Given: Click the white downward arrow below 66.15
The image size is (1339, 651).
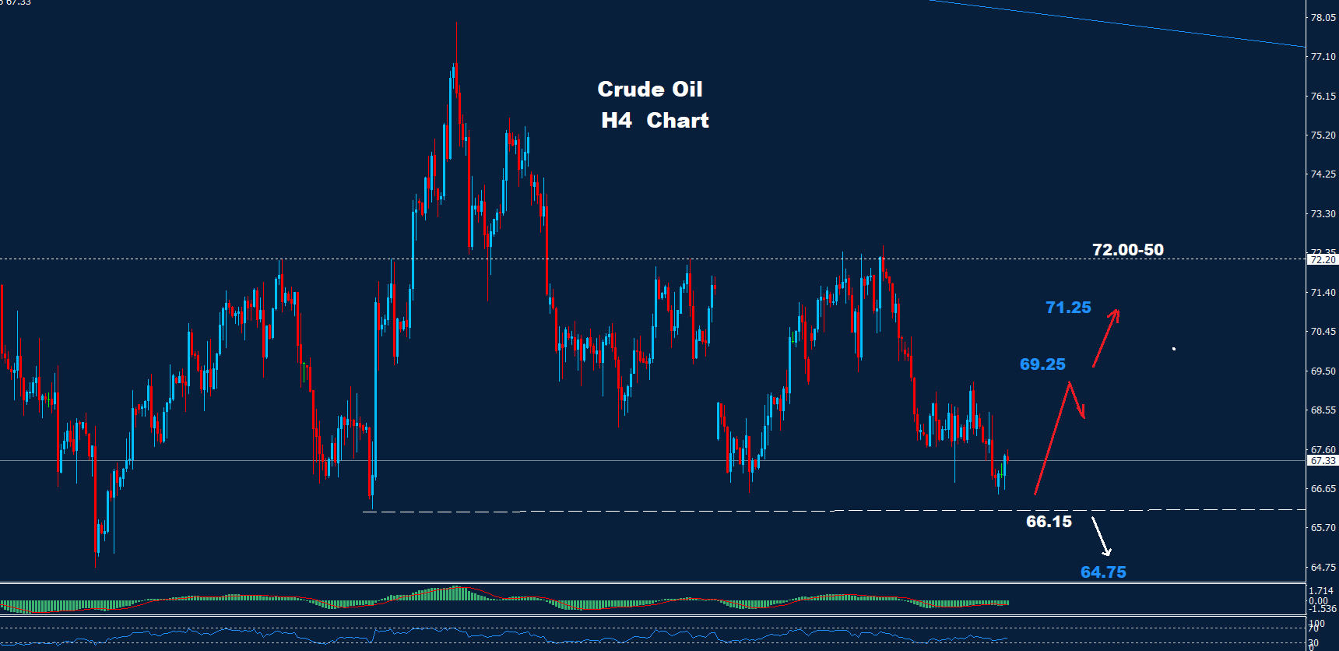Looking at the screenshot, I should click(x=1101, y=537).
